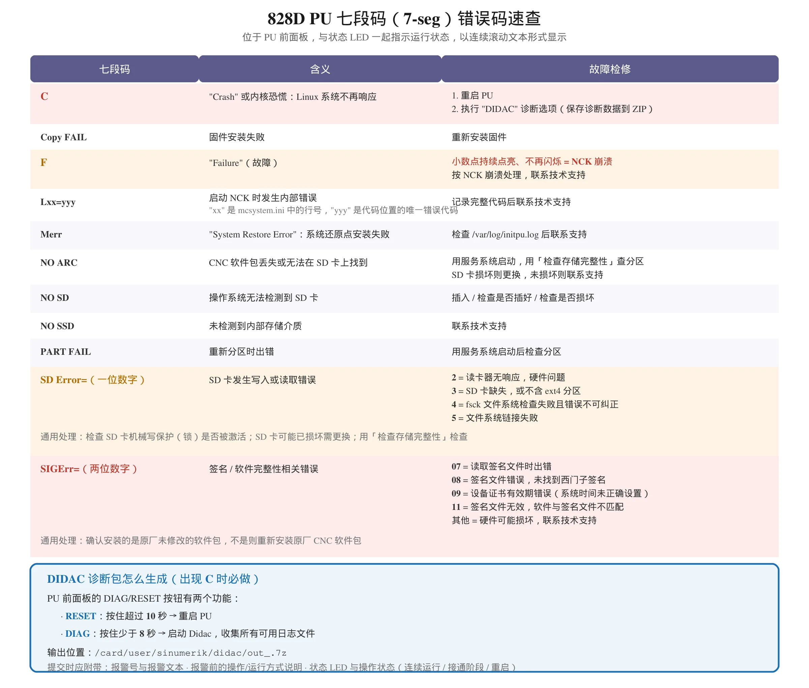Click the 故障检修 column header

[610, 69]
